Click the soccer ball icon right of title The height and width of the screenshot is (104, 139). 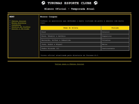[x=95, y=3]
